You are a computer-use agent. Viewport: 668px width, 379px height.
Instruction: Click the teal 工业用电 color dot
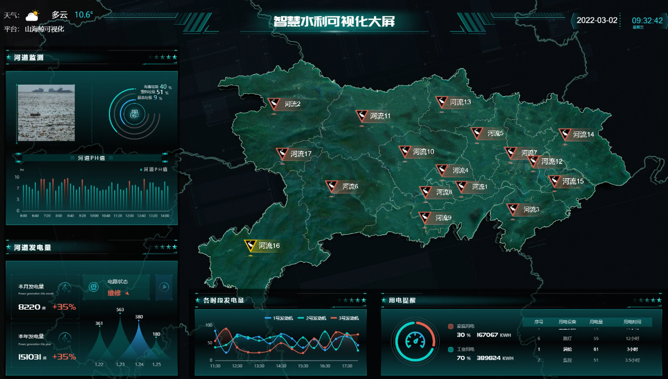(x=451, y=350)
